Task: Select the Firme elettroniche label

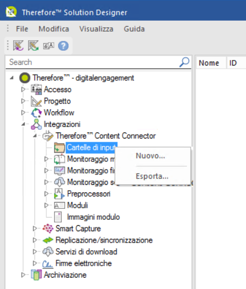Action: coord(83,263)
